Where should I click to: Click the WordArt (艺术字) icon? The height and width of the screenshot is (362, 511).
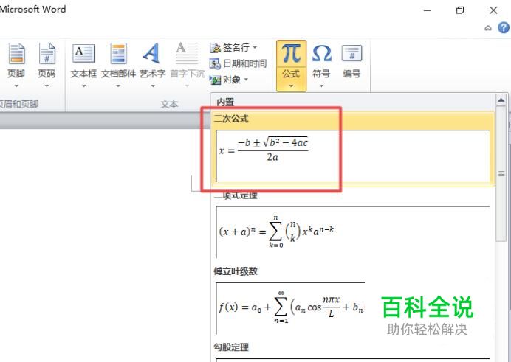point(151,53)
